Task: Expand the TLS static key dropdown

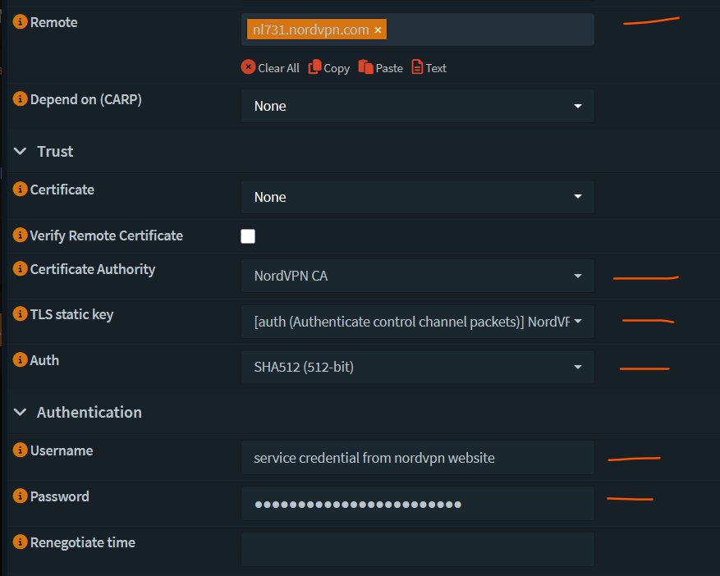Action: 417,322
